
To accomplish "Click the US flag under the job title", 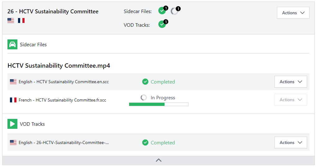I will tap(11, 20).
